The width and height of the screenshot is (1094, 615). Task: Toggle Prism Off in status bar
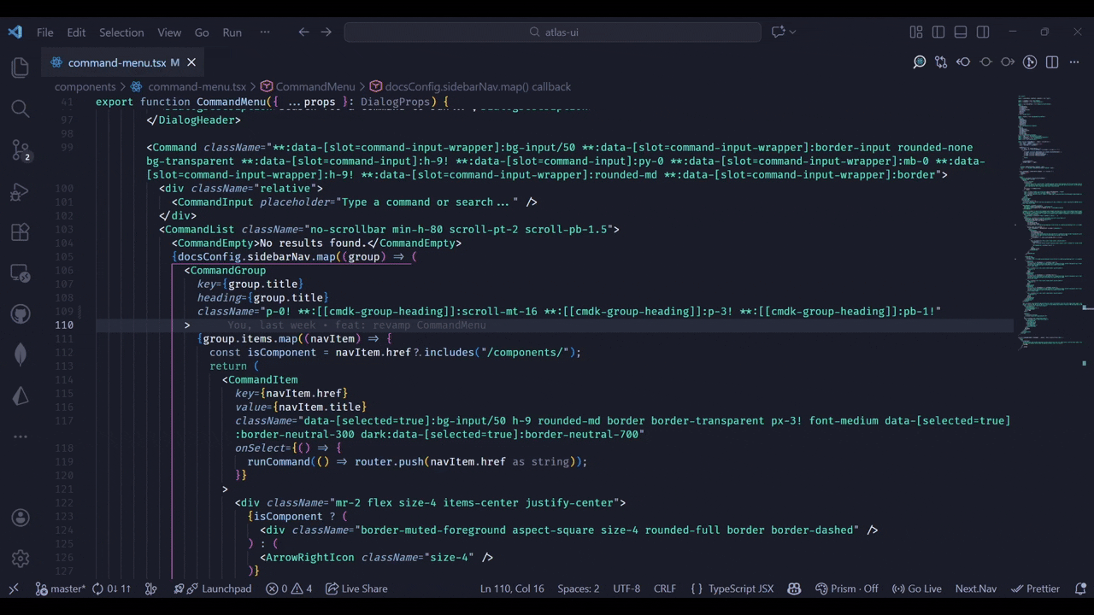pyautogui.click(x=846, y=589)
